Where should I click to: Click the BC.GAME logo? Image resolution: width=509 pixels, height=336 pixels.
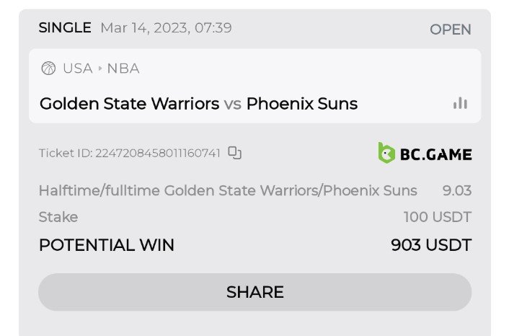pyautogui.click(x=425, y=153)
